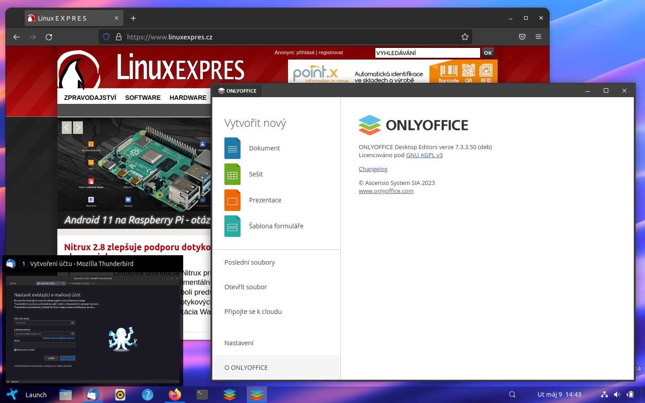Open the network status tray icon

pyautogui.click(x=604, y=394)
